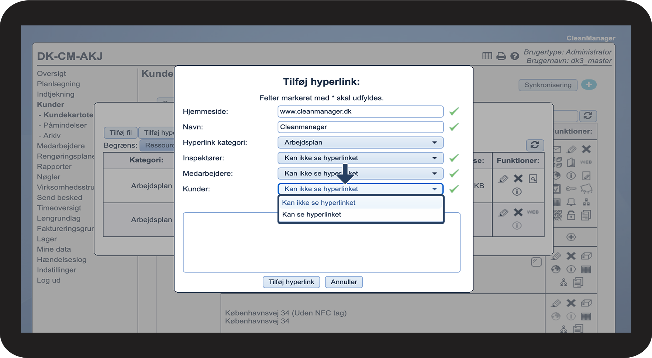Screen dimensions: 652x358
Task: Open Medarbejdere in the sidebar
Action: point(61,146)
